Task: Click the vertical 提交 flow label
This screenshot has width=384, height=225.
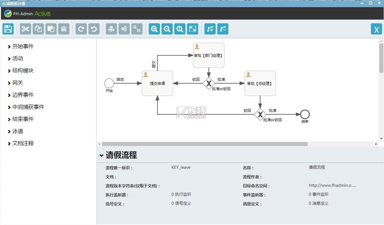Action: [x=154, y=65]
